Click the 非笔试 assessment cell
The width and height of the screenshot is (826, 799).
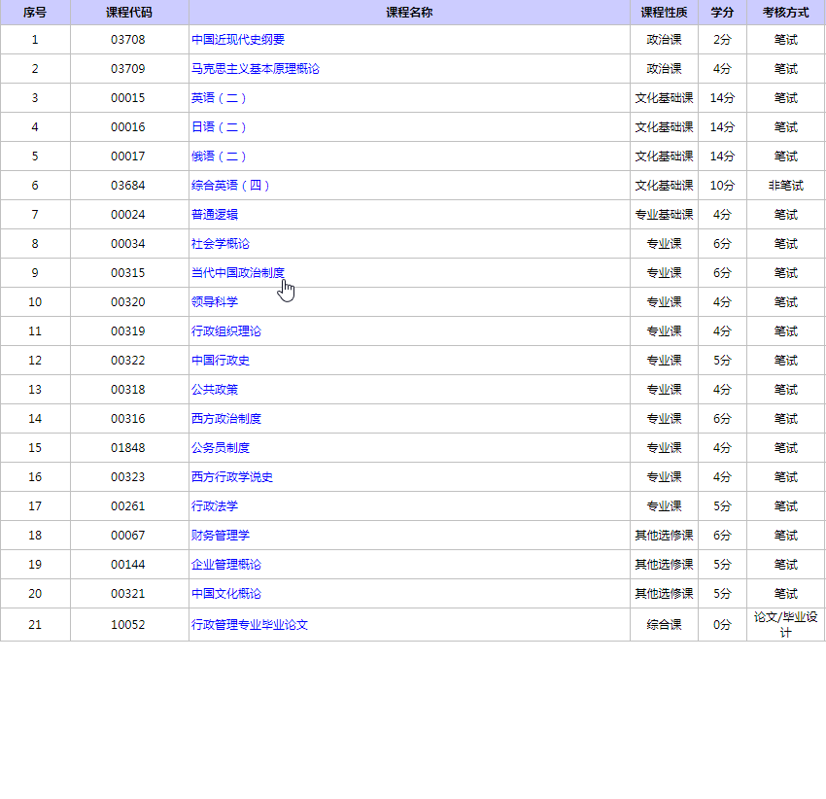point(785,186)
